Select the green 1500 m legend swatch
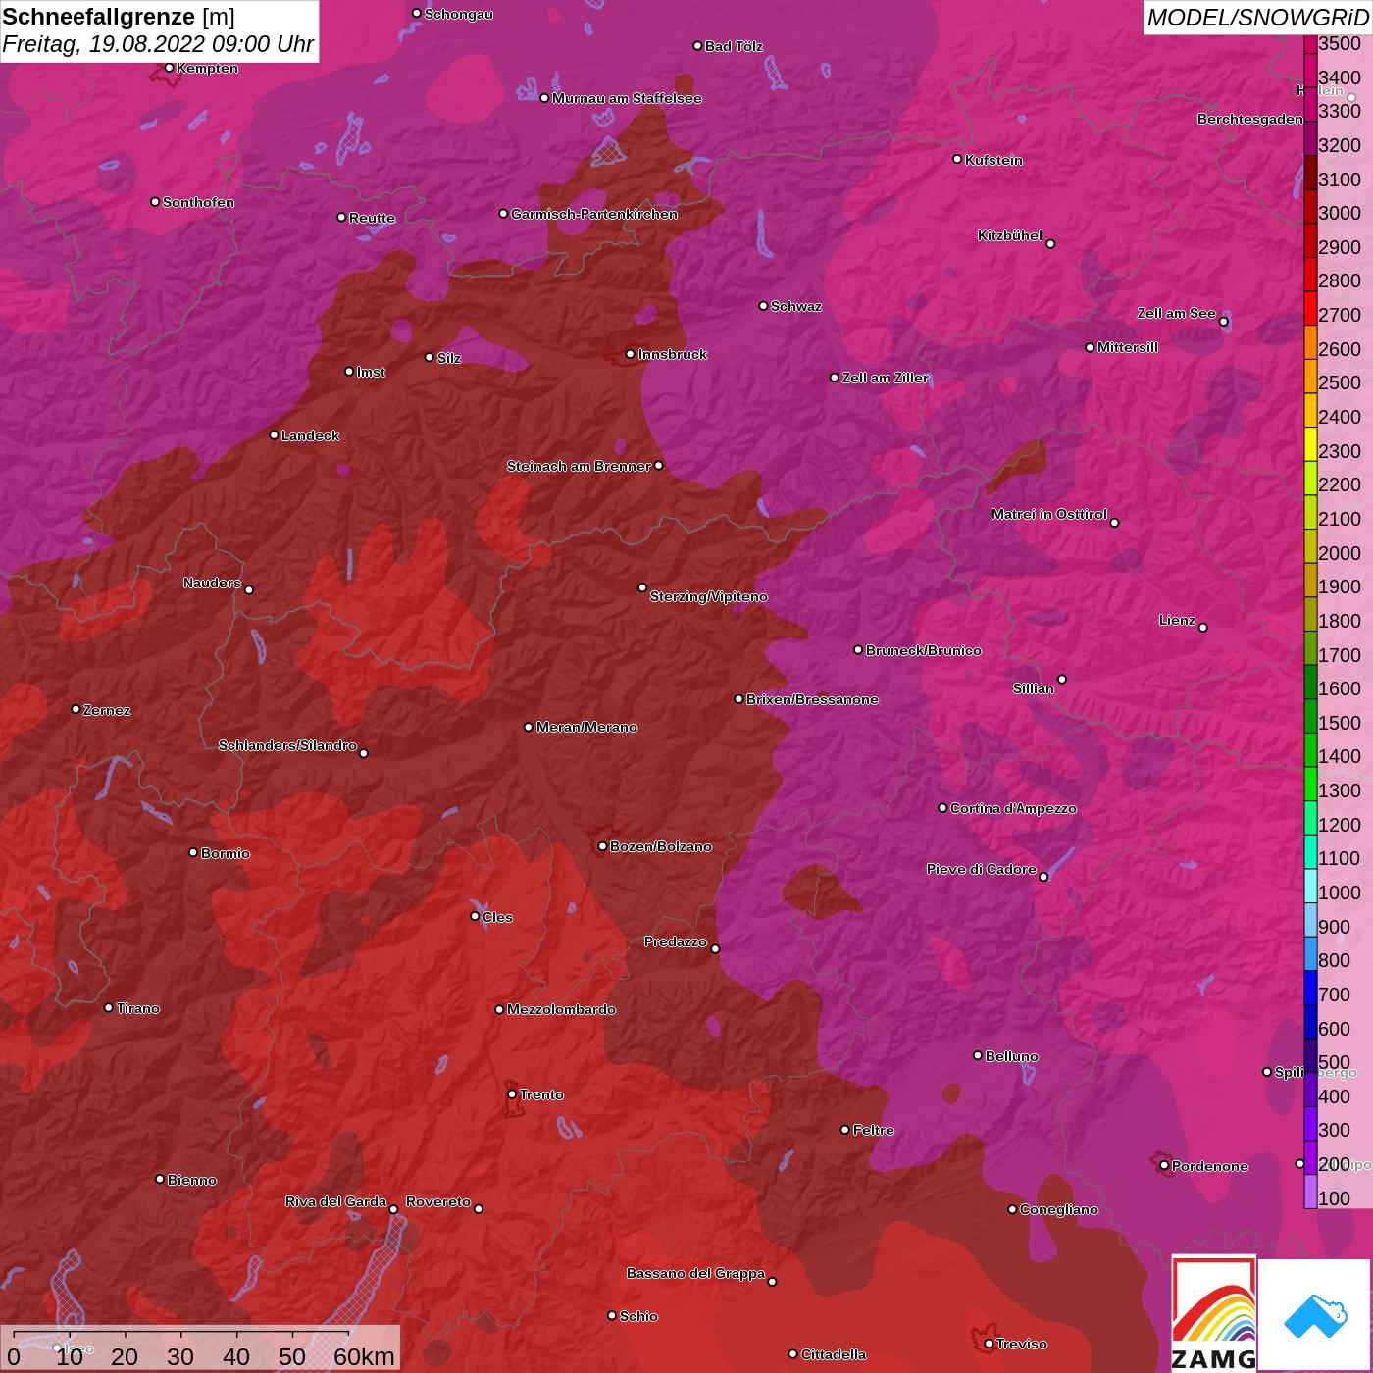Image resolution: width=1373 pixels, height=1373 pixels. [x=1310, y=715]
